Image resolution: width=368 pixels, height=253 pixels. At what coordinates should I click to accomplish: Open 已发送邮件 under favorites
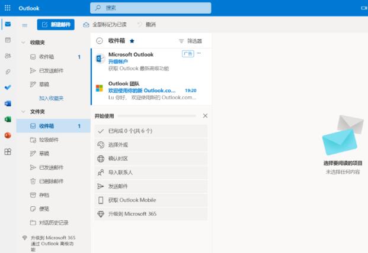pyautogui.click(x=53, y=70)
